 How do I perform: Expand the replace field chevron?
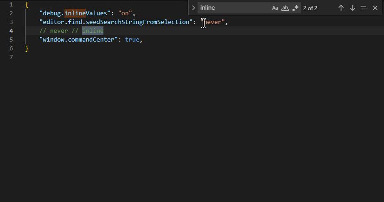tap(193, 8)
